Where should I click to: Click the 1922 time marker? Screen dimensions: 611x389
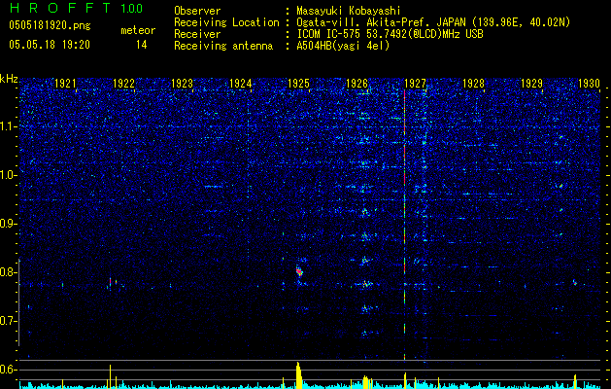click(123, 84)
